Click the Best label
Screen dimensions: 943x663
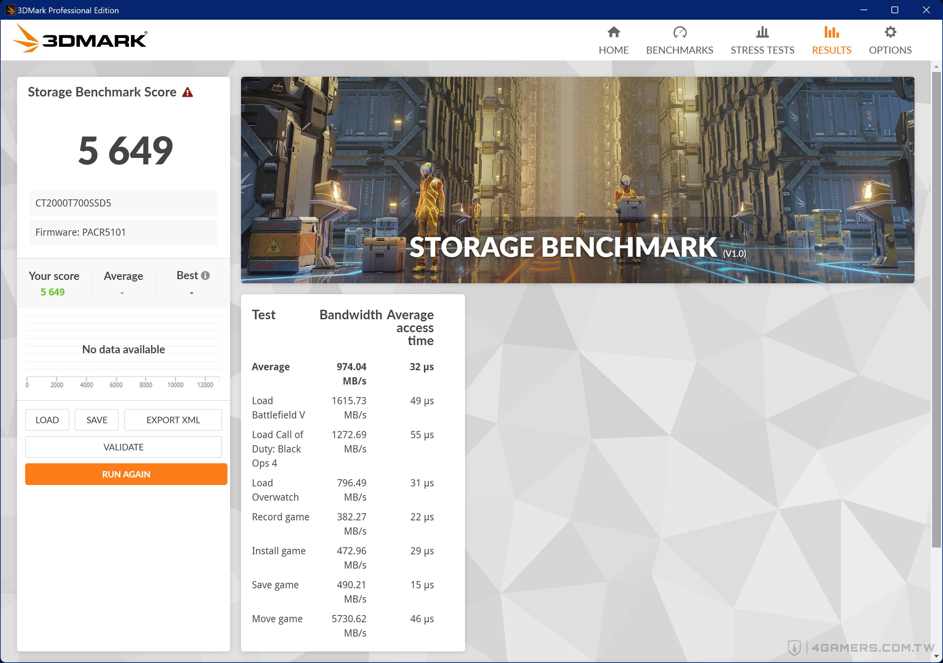[x=187, y=275]
